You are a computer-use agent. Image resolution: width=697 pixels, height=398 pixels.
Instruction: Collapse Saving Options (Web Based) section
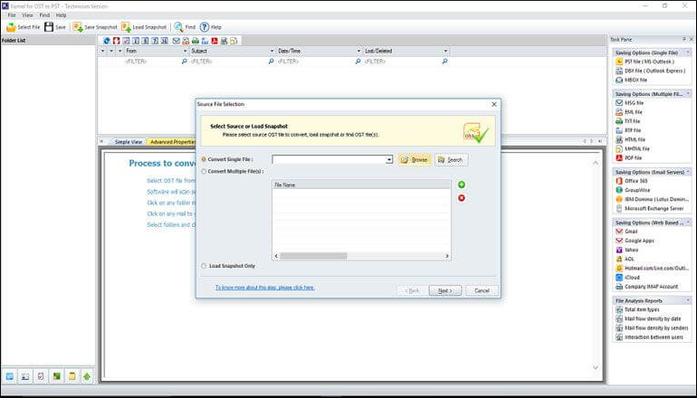pyautogui.click(x=688, y=223)
